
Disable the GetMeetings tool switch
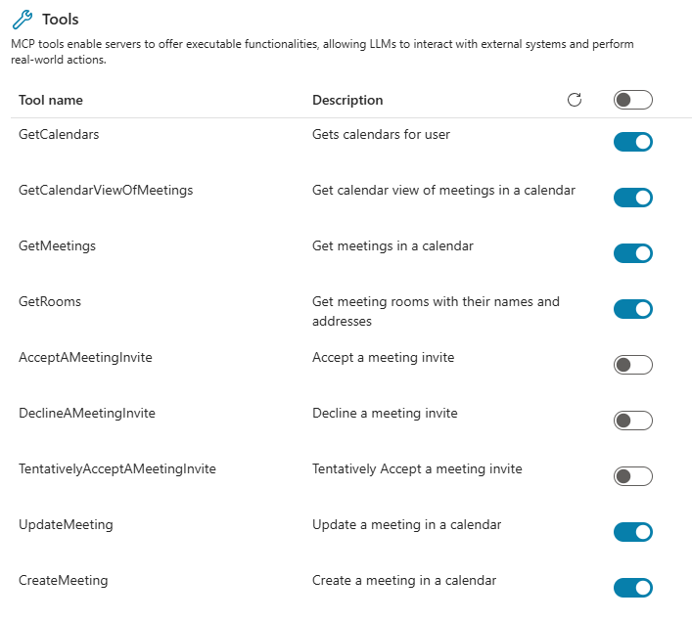click(632, 253)
